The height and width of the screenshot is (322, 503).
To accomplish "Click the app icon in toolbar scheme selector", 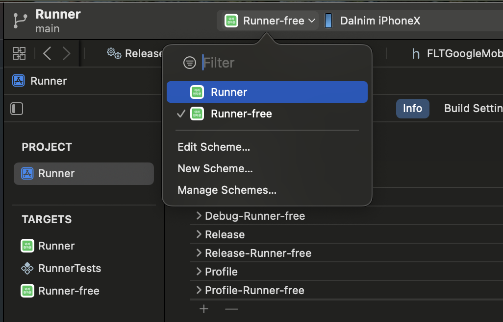I will (231, 21).
